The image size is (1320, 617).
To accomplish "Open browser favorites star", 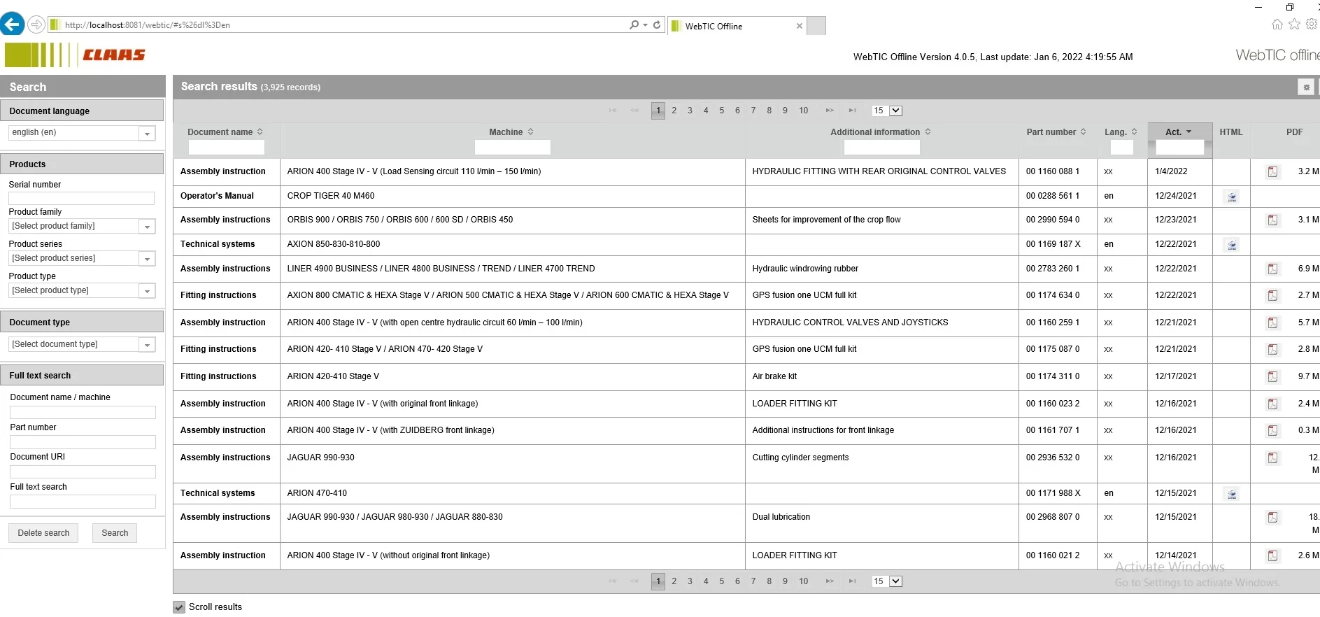I will click(x=1294, y=24).
